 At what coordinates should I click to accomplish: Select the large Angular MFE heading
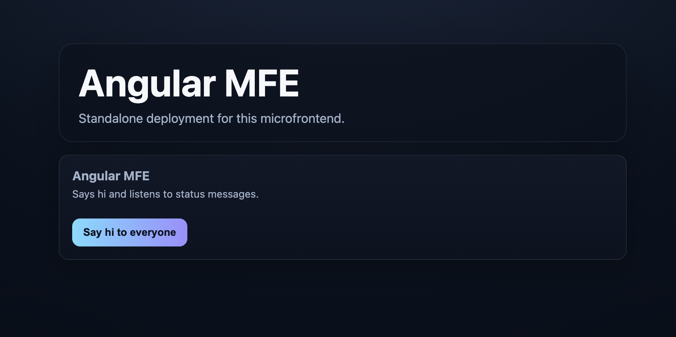pos(189,82)
